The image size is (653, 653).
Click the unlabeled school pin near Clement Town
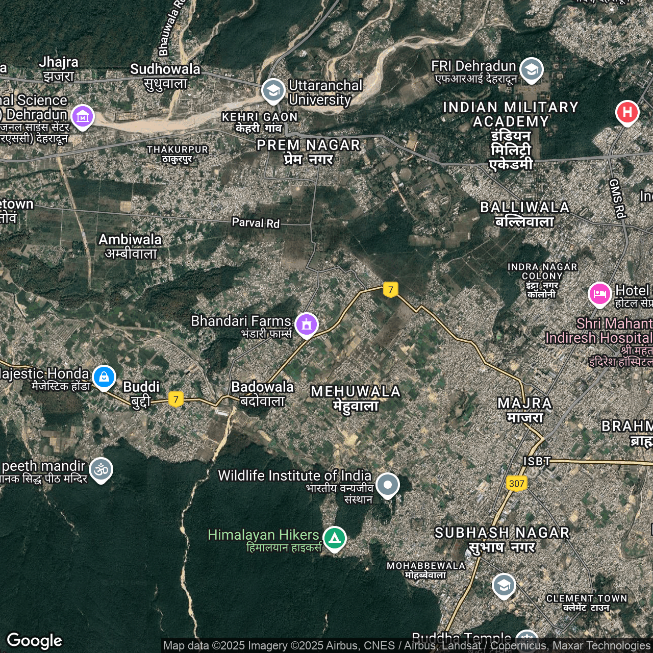pyautogui.click(x=504, y=586)
